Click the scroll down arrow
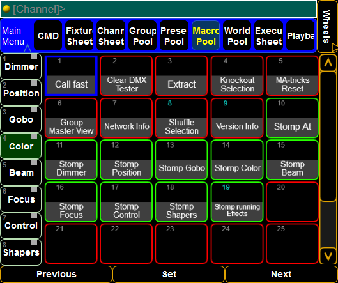This screenshot has height=283, width=338. click(328, 256)
